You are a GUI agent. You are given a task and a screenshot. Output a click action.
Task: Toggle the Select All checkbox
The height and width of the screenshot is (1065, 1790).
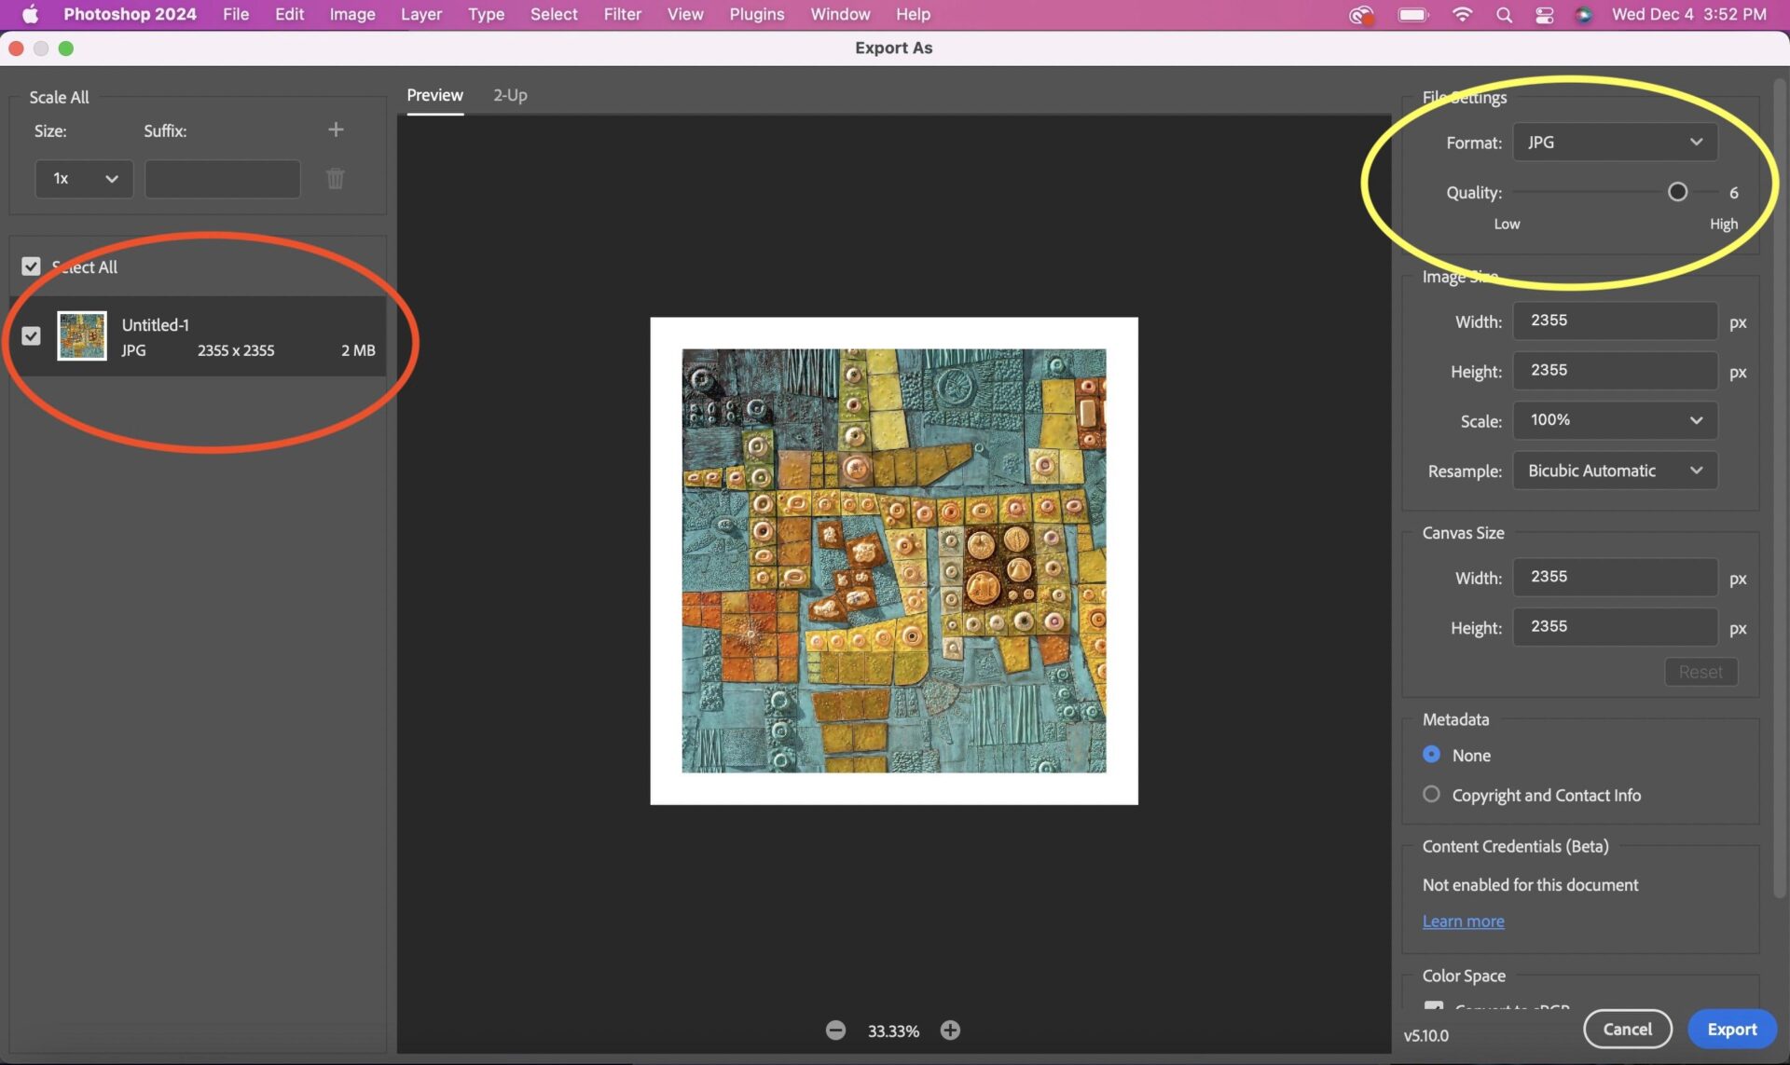[31, 266]
